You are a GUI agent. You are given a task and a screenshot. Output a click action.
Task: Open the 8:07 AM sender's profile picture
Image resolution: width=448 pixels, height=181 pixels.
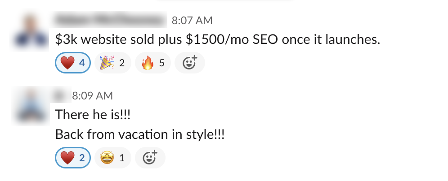tap(31, 30)
